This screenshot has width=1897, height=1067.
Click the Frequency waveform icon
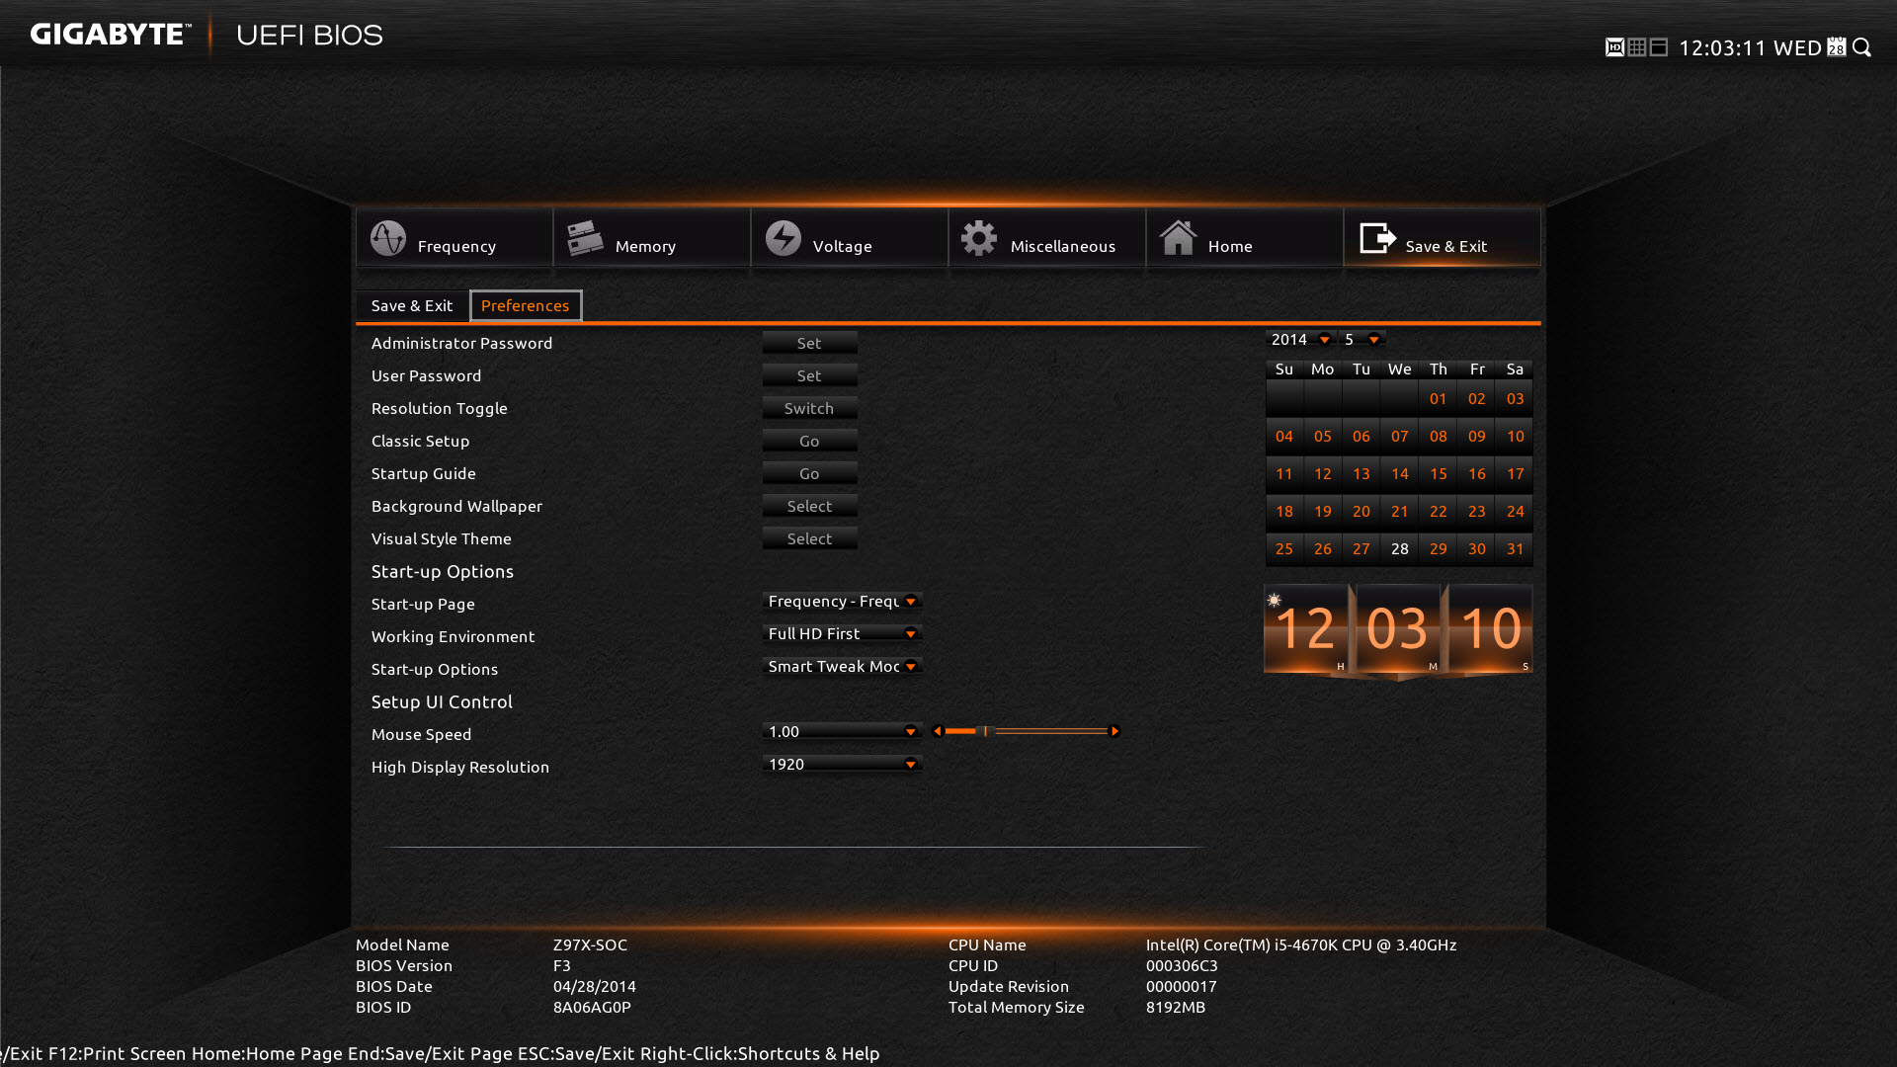pos(388,238)
